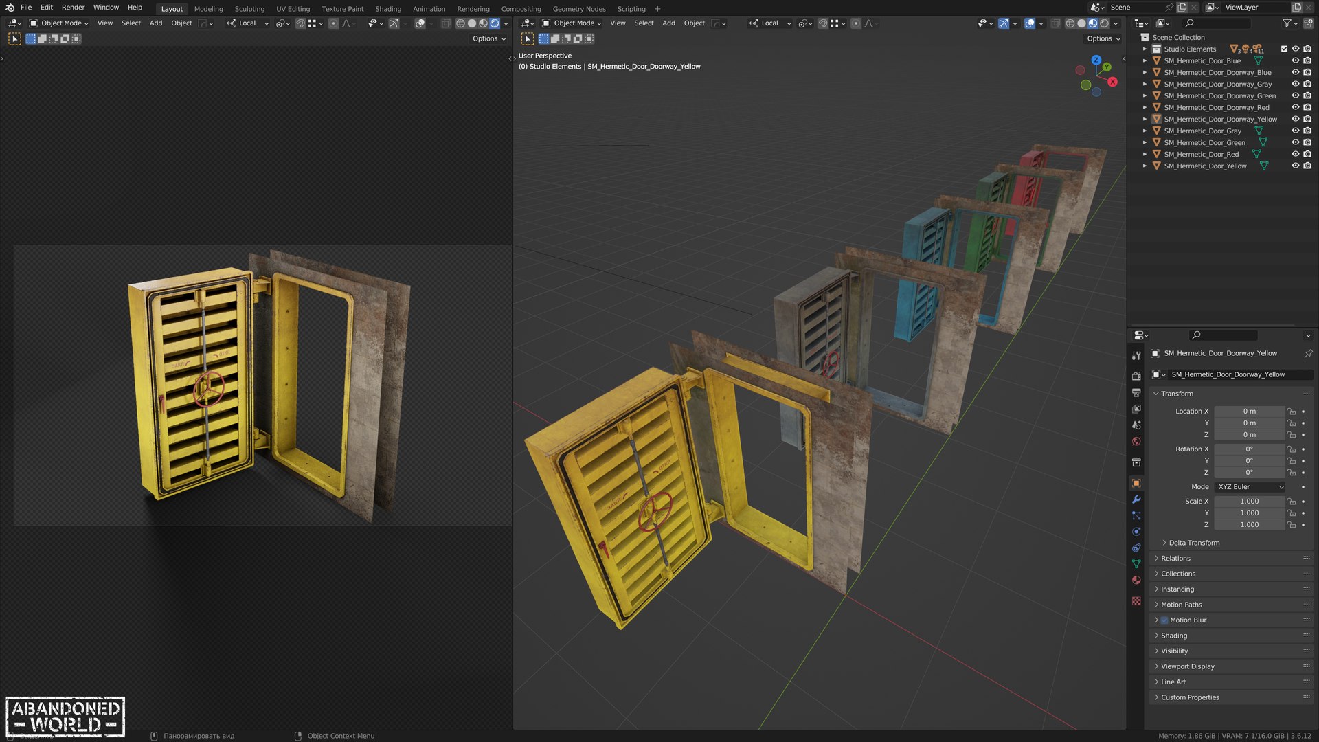Open the Render properties tab
This screenshot has height=742, width=1319.
click(1136, 376)
